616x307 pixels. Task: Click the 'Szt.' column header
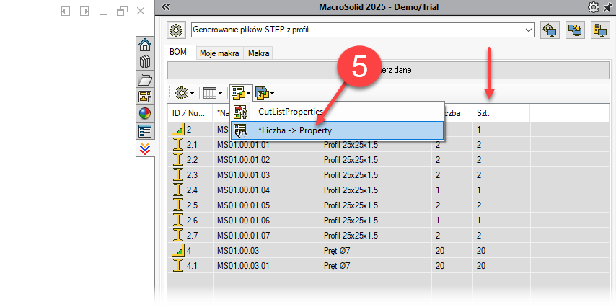tap(501, 113)
